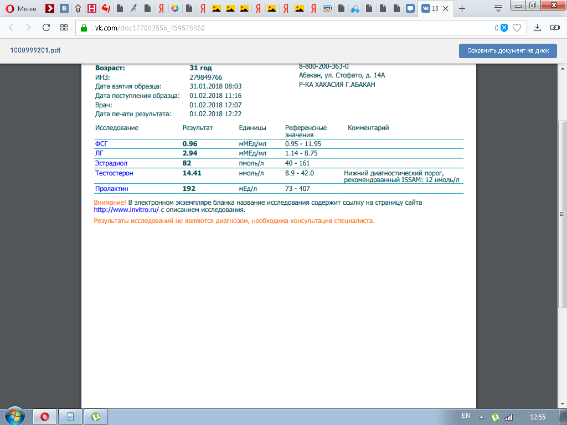Open a new tab with plus icon
The width and height of the screenshot is (567, 425).
tap(462, 8)
